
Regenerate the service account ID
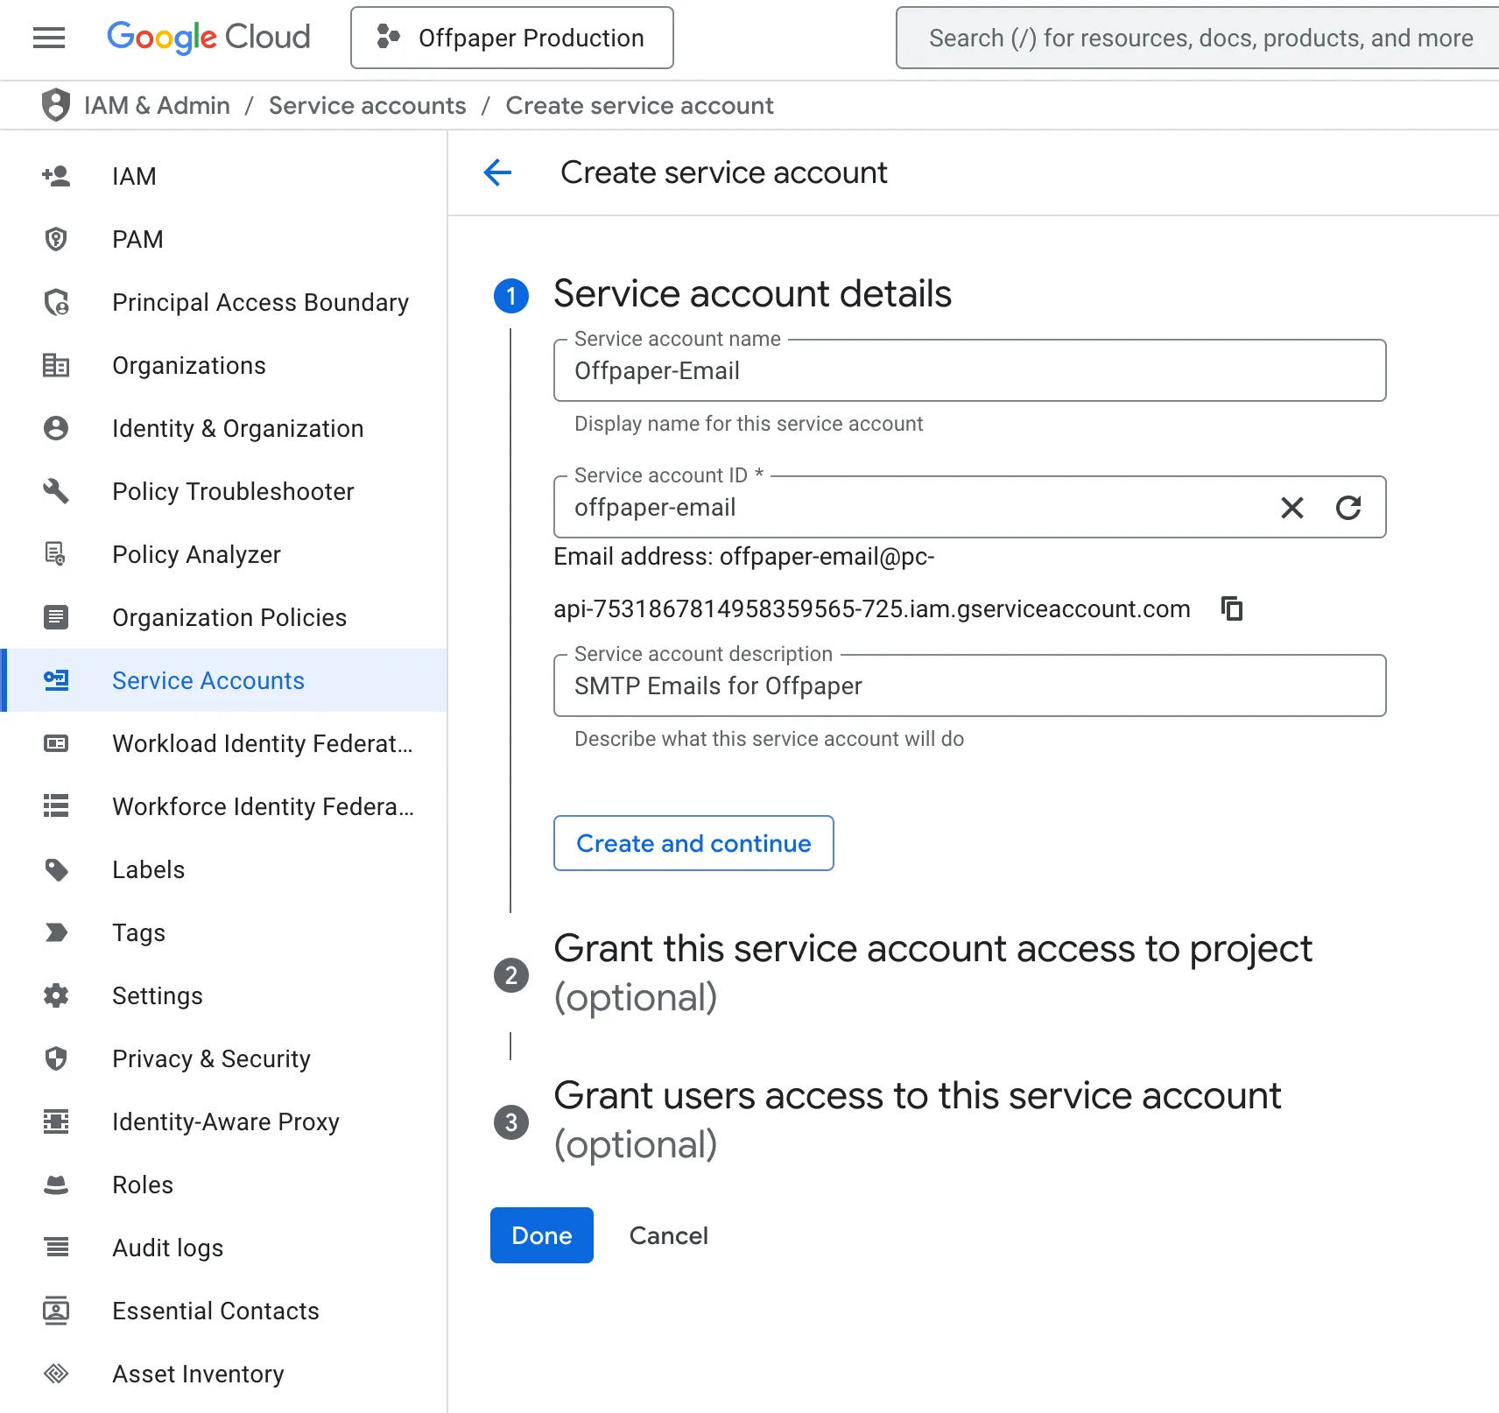click(x=1348, y=508)
